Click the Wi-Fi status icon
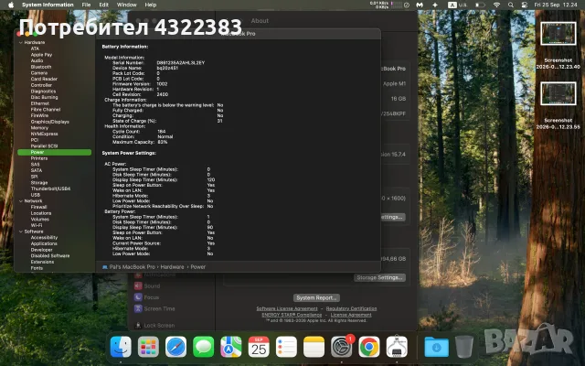The image size is (585, 366). pos(496,5)
